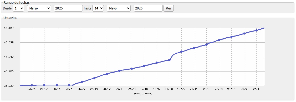Click the start year field containing 2025
Viewport: 296px width, 102px height.
tap(68, 8)
